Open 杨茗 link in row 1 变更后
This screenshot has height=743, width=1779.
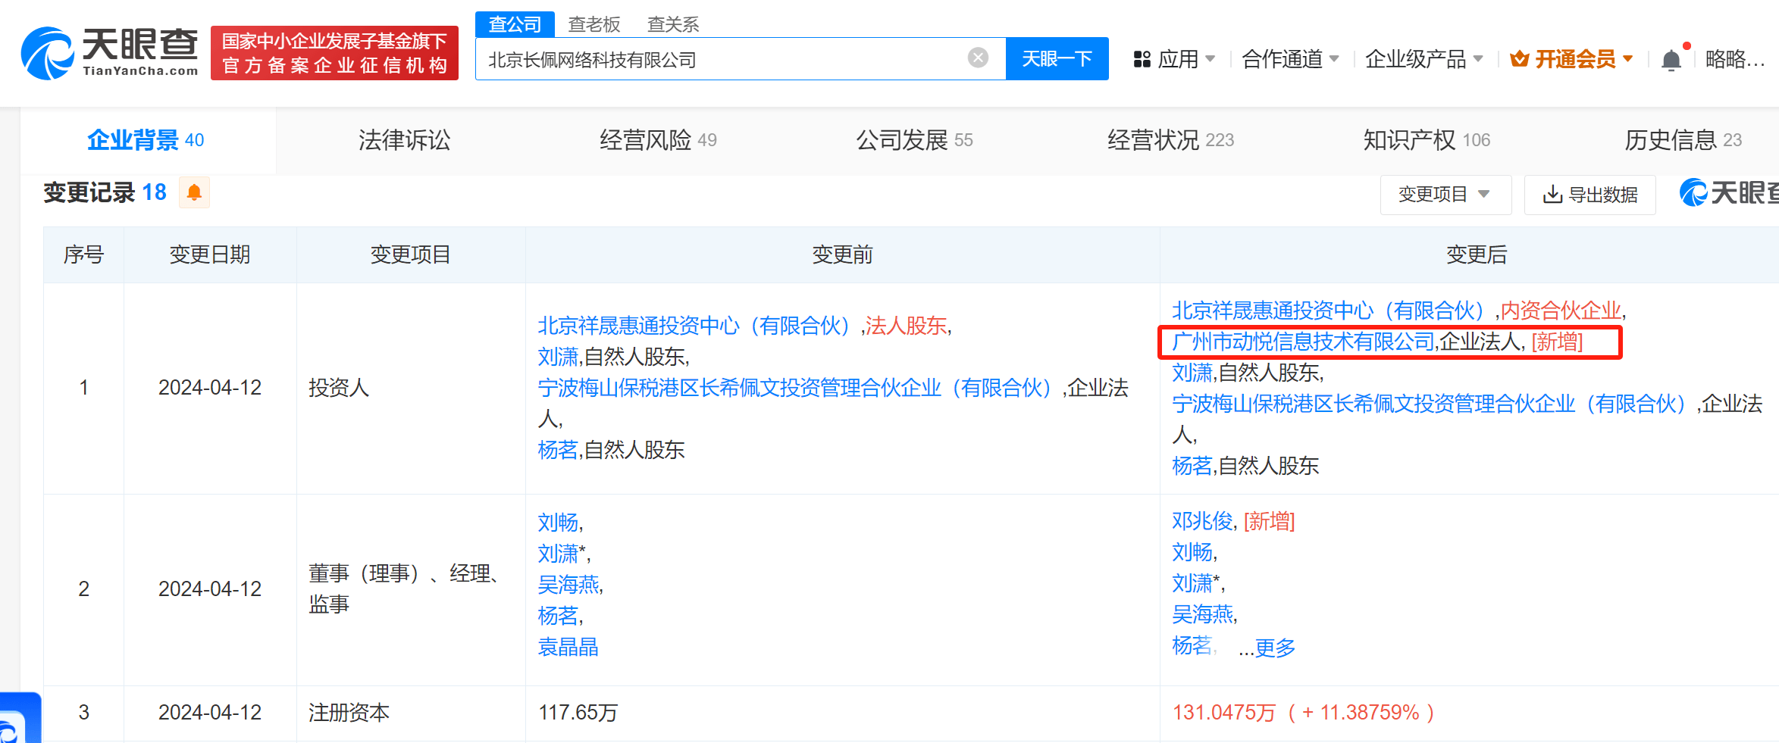[1192, 466]
